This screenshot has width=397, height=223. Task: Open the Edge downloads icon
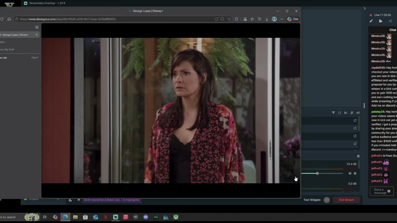pos(267,19)
